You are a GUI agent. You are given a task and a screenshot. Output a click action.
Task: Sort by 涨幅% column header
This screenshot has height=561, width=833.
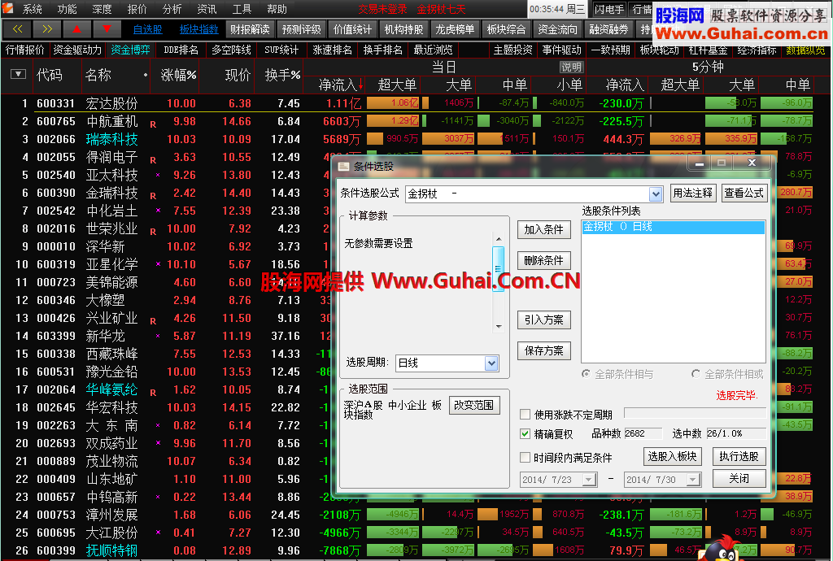pos(178,76)
